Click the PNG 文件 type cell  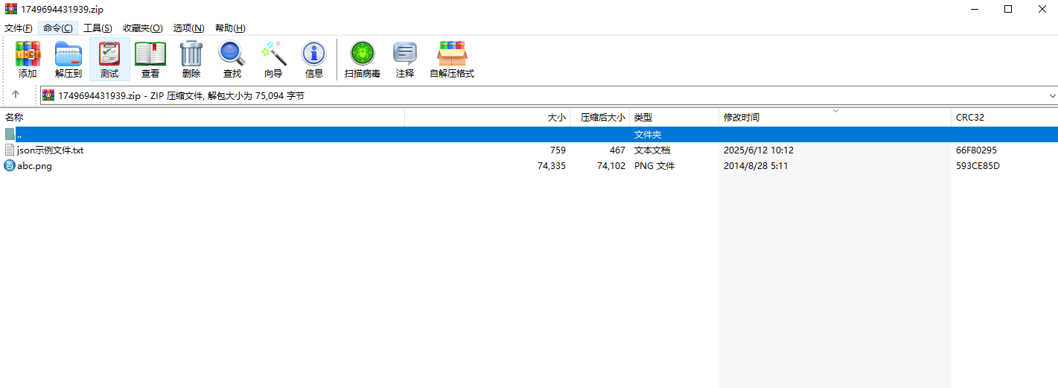(654, 166)
